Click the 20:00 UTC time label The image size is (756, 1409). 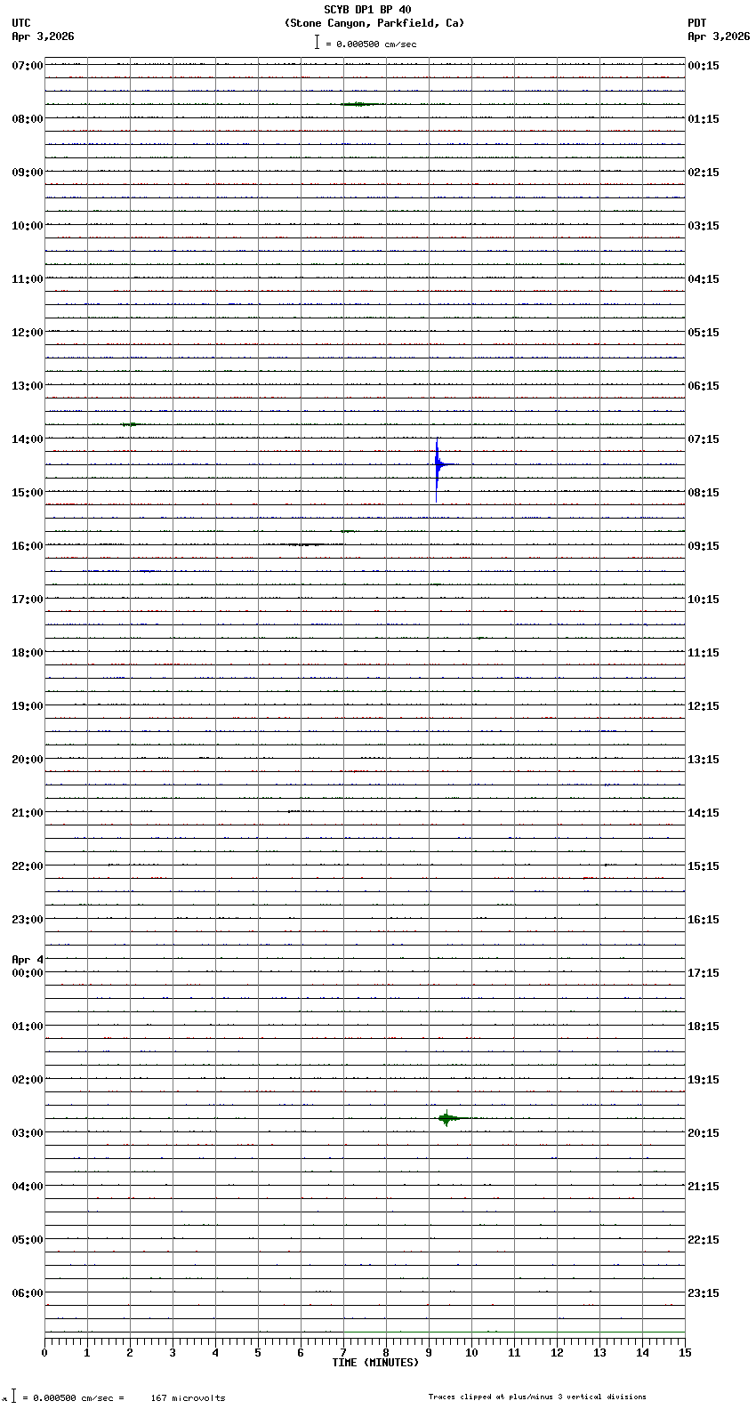click(28, 760)
